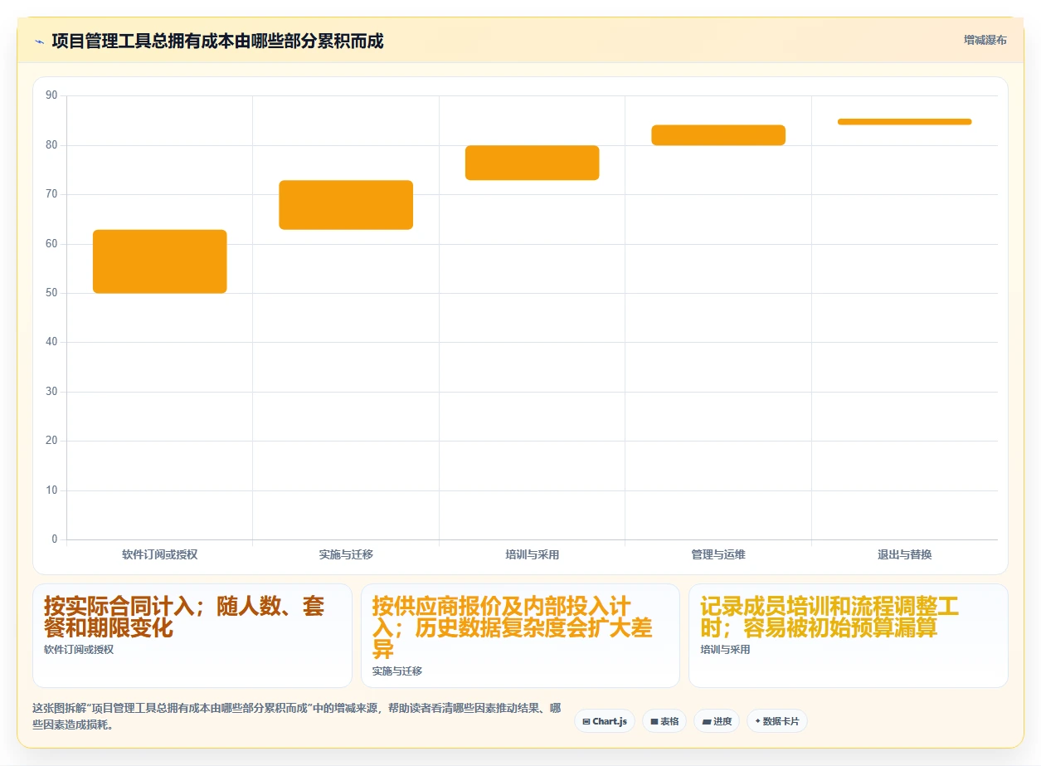The height and width of the screenshot is (766, 1041).
Task: Open the card headed 按供应商报价及内部投入计入
Action: point(520,636)
